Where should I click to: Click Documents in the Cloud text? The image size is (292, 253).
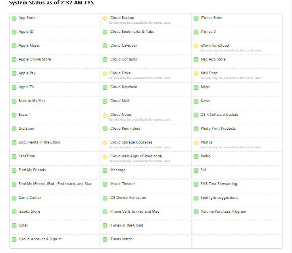click(40, 142)
